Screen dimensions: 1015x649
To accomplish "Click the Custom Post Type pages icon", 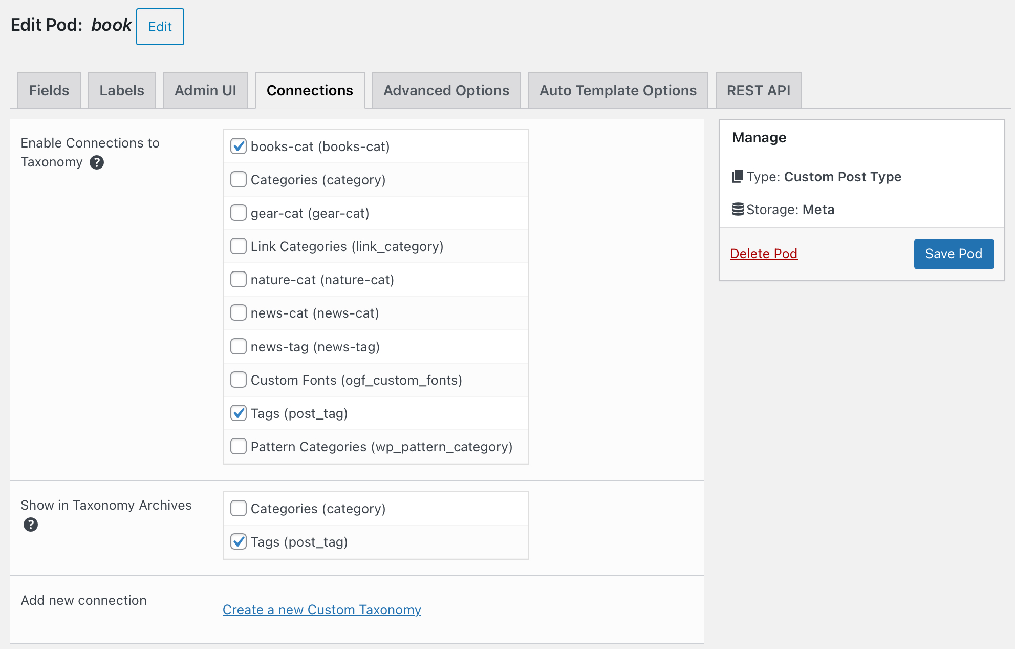I will tap(738, 176).
